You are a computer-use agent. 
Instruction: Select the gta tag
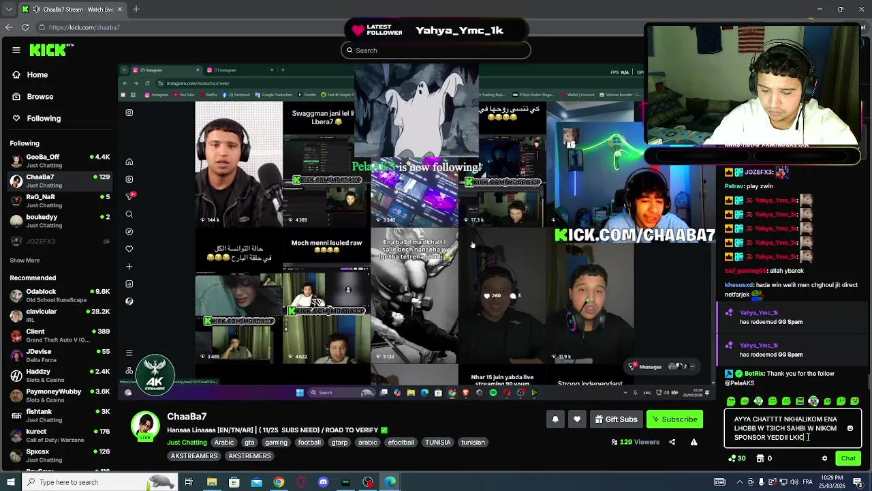(x=249, y=443)
